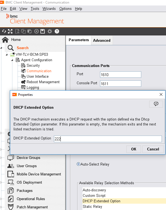
Task: Click the Refresh toolbar icon
Action: click(4, 31)
